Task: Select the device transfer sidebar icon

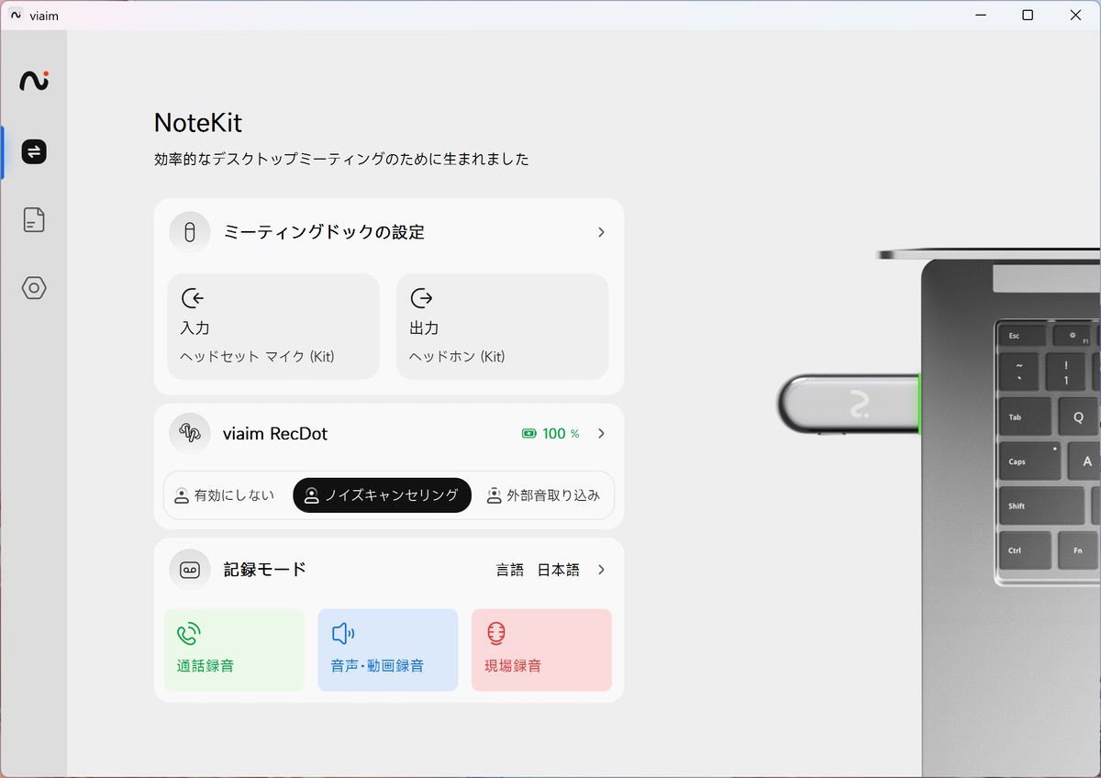Action: 34,151
